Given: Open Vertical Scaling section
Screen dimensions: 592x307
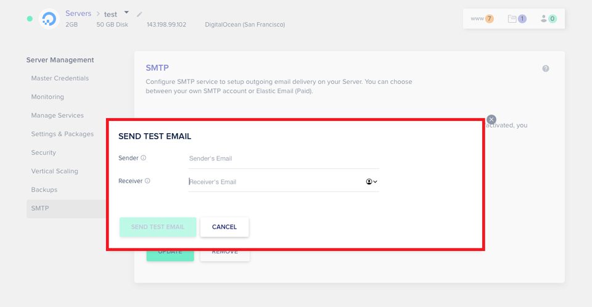Looking at the screenshot, I should click(x=55, y=171).
